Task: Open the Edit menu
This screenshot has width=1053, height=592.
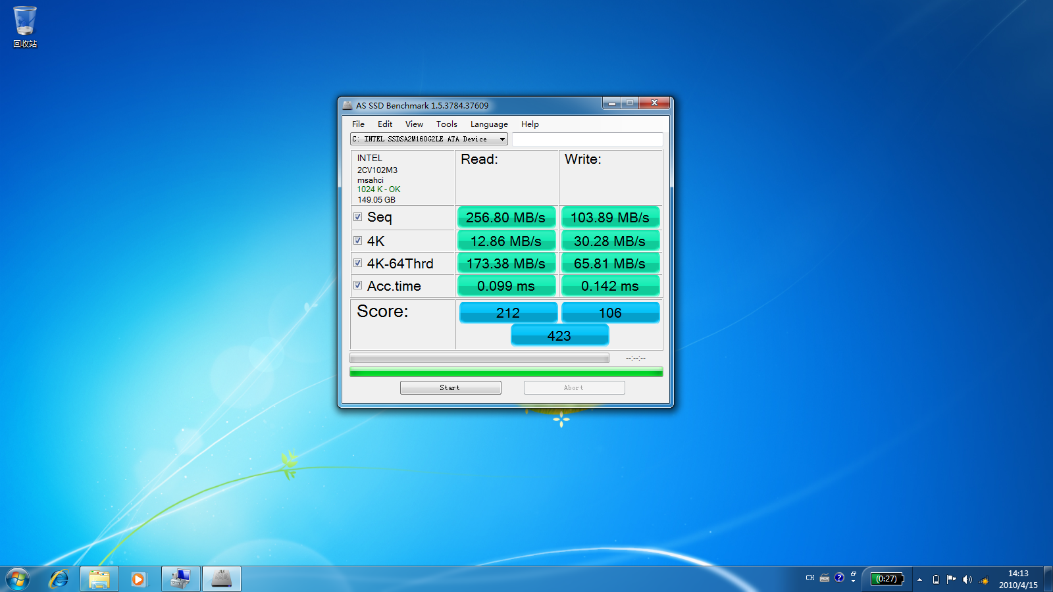Action: [x=385, y=124]
